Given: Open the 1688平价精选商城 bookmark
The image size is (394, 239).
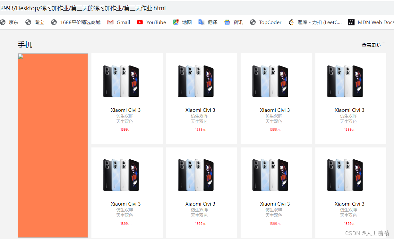Looking at the screenshot, I should [x=76, y=22].
